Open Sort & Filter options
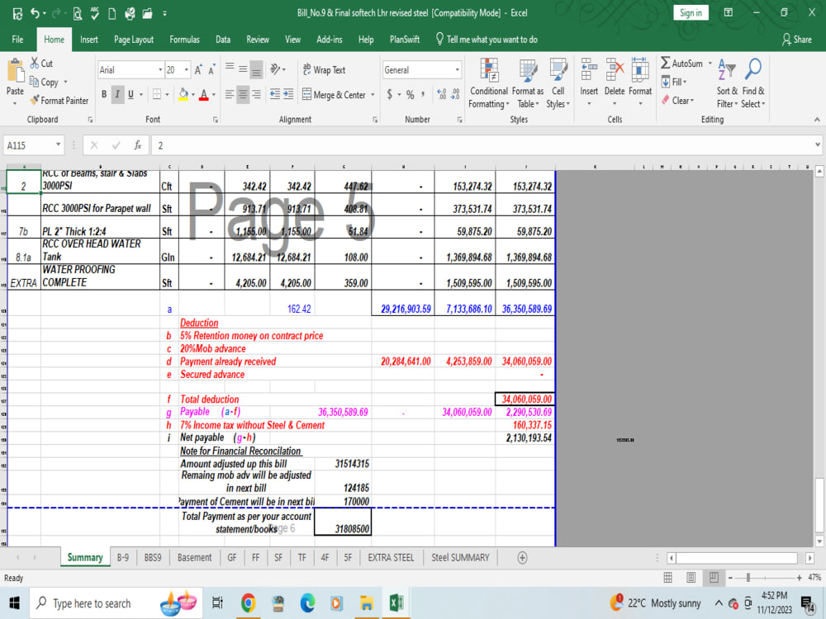826x619 pixels. pos(727,81)
